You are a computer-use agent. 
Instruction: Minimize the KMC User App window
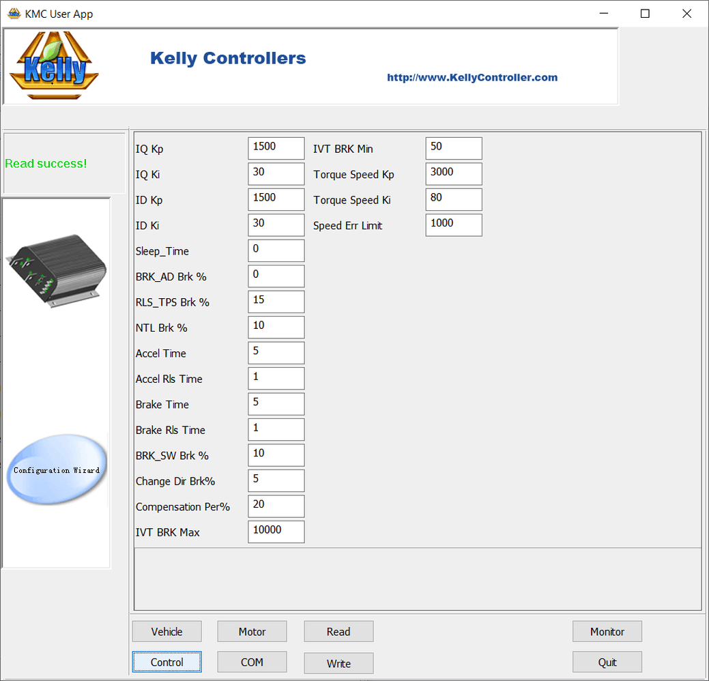(x=604, y=14)
